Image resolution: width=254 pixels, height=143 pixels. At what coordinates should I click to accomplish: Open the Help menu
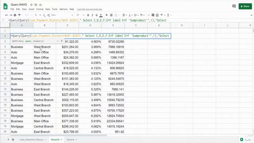click(72, 9)
